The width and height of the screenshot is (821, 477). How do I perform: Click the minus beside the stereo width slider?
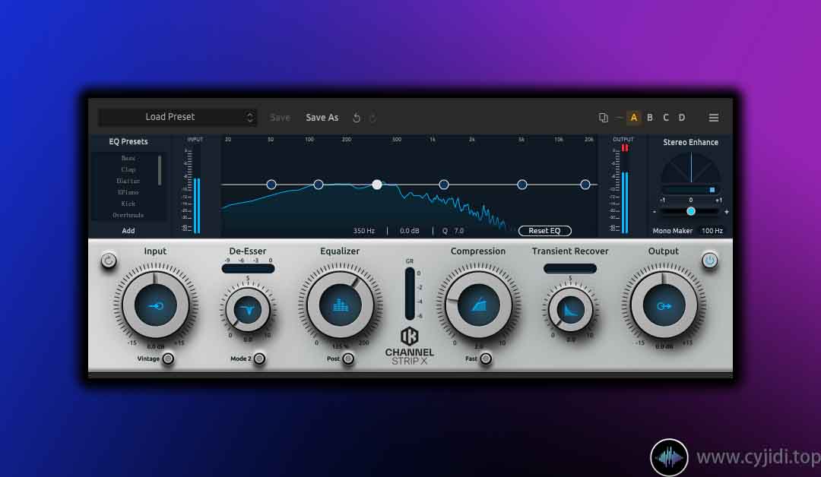click(x=655, y=212)
